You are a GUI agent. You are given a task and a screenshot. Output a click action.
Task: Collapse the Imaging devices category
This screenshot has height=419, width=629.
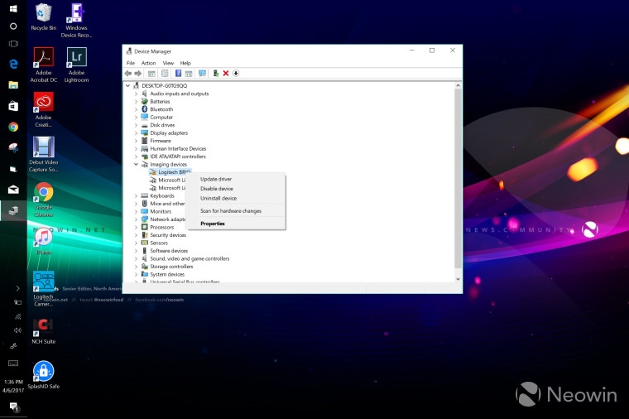137,164
